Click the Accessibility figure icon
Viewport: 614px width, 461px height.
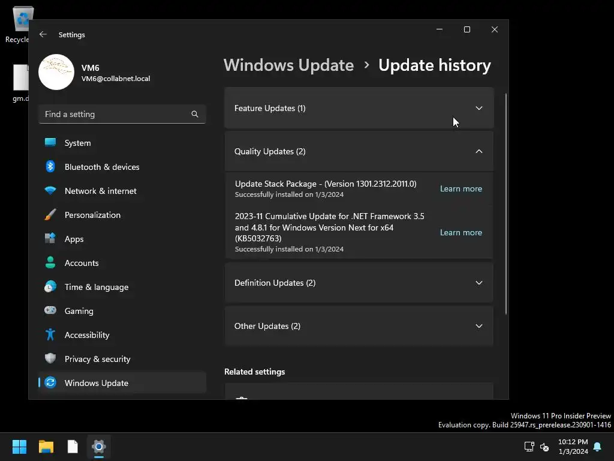50,334
